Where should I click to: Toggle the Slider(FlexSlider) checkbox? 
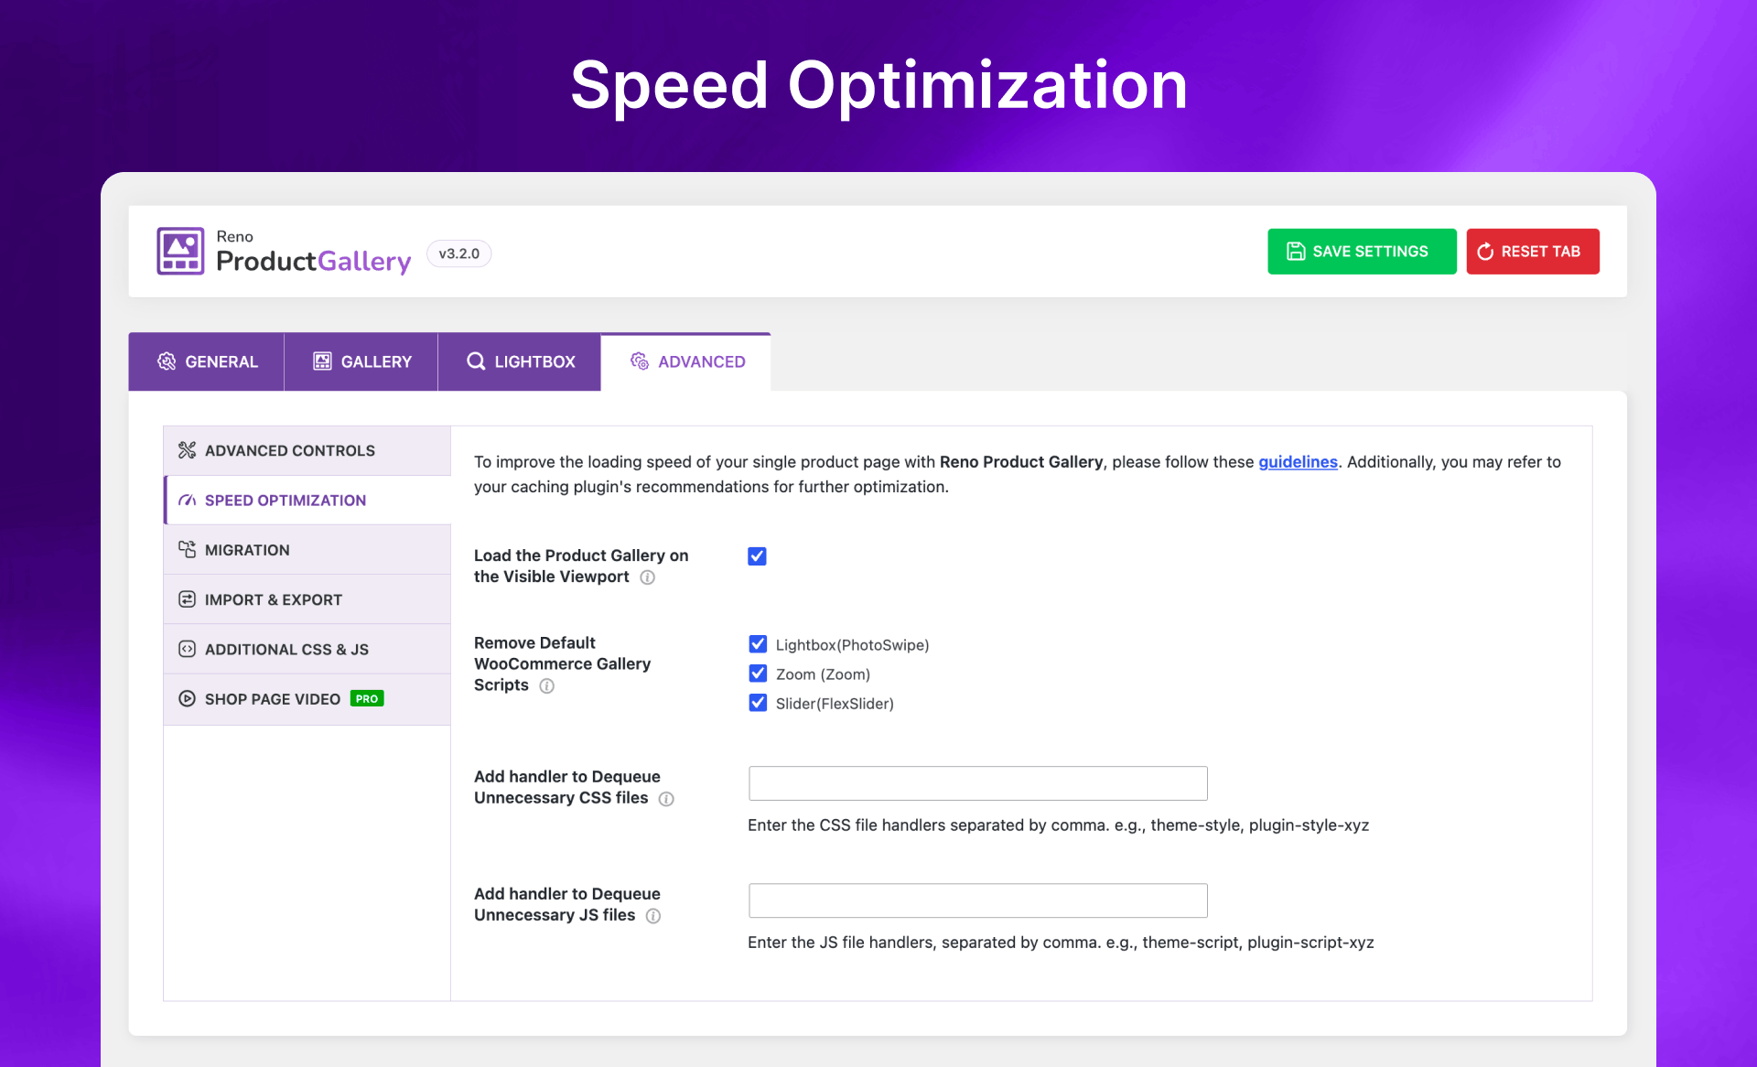coord(758,703)
